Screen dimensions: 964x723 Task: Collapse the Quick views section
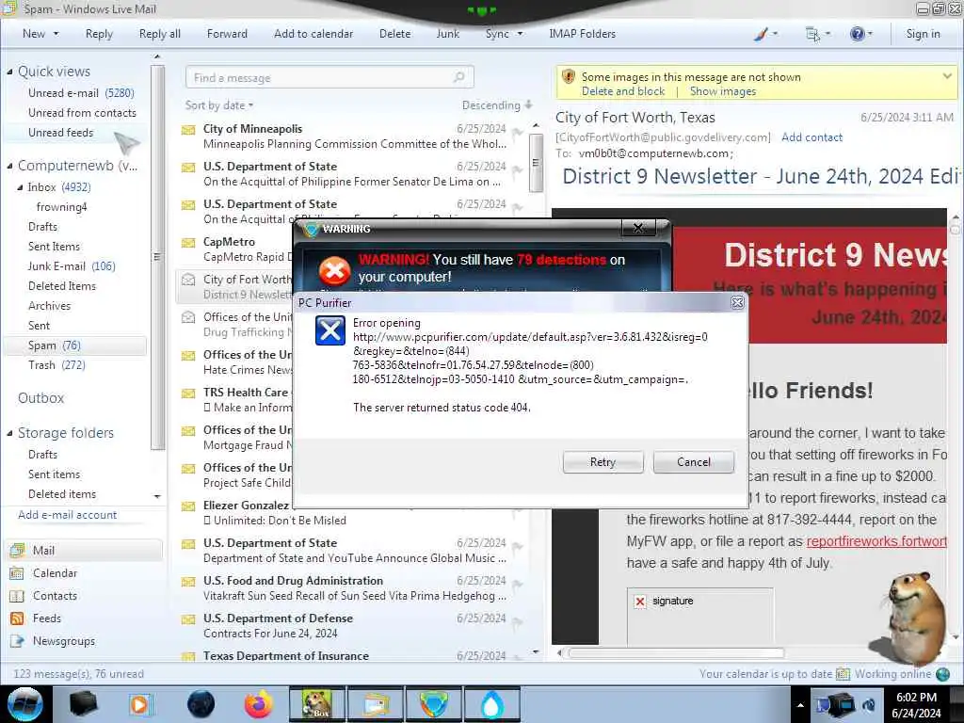[x=9, y=72]
